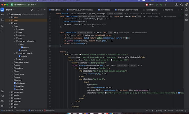189x114 pixels.
Task: Open the Git tool window icon
Action: pyautogui.click(x=2, y=106)
